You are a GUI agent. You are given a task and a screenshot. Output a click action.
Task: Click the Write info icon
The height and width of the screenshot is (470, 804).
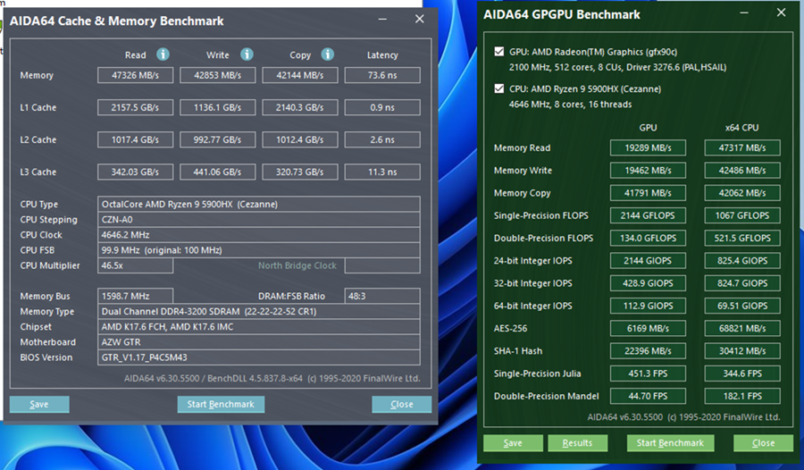[x=247, y=55]
